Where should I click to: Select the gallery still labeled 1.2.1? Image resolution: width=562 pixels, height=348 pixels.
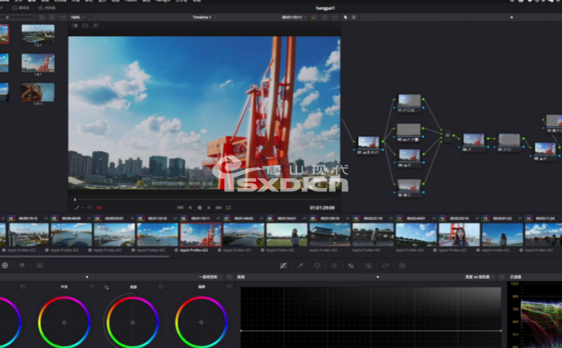point(38,35)
